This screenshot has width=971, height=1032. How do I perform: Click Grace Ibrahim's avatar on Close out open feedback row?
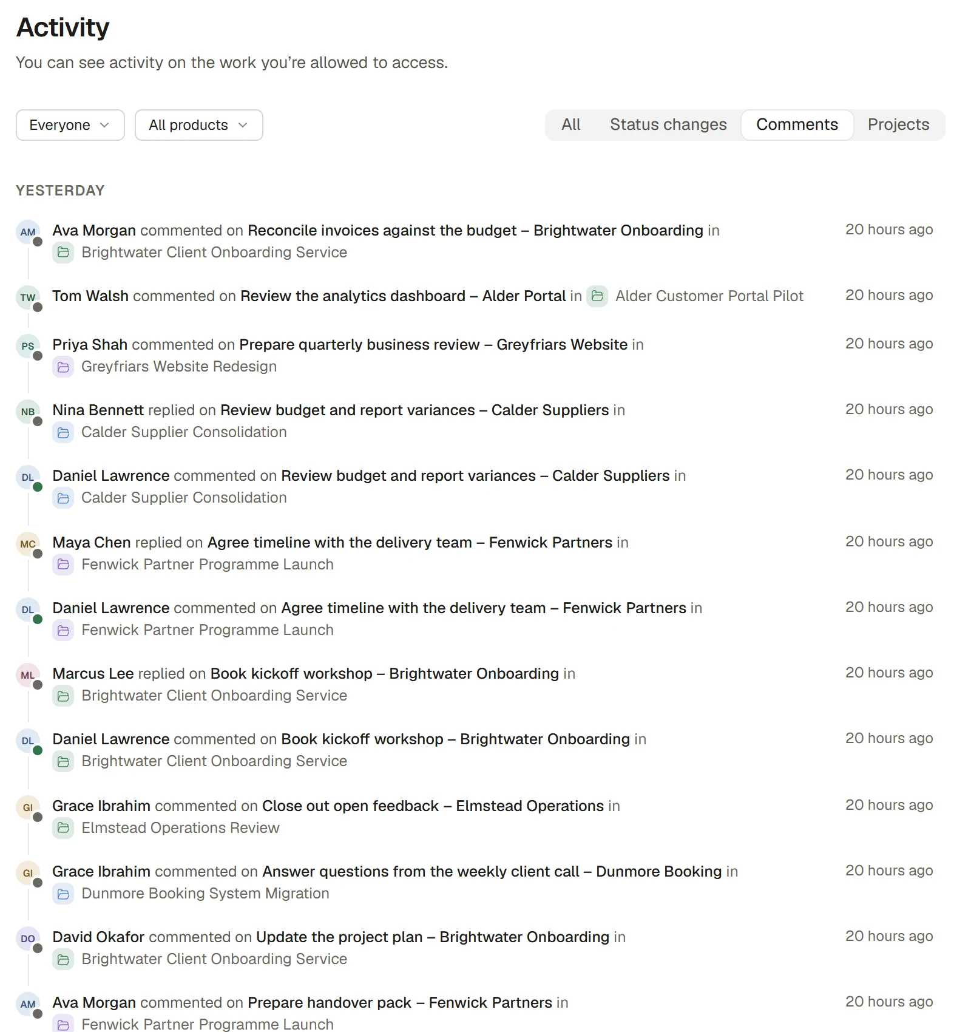(x=28, y=807)
